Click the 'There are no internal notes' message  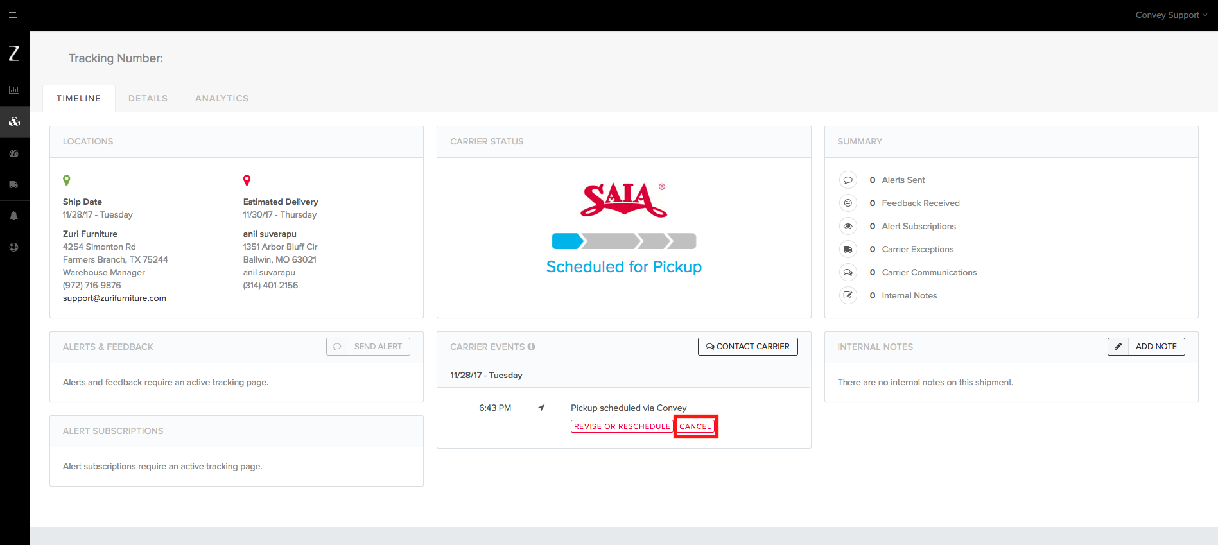click(925, 383)
